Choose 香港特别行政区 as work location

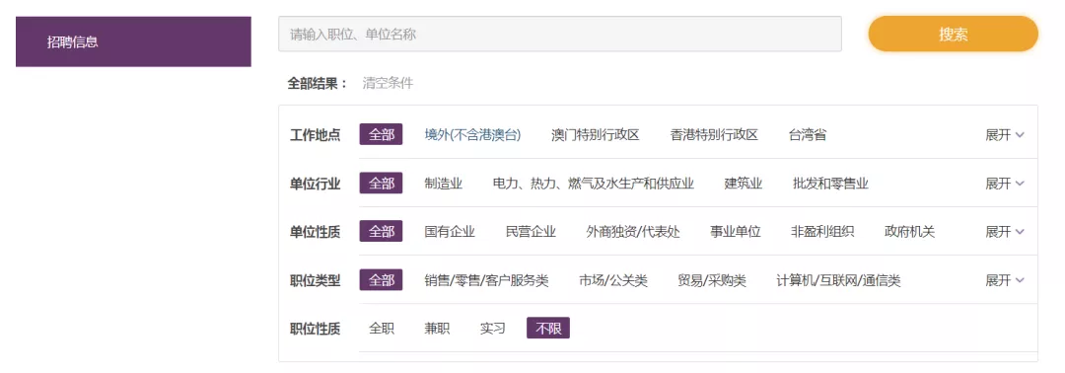(714, 134)
